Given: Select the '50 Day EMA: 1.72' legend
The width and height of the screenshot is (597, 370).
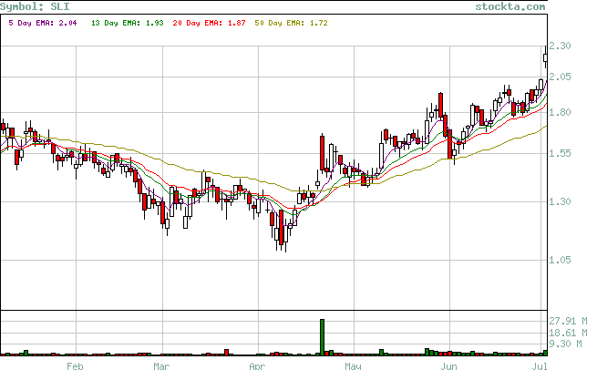Looking at the screenshot, I should coord(292,23).
